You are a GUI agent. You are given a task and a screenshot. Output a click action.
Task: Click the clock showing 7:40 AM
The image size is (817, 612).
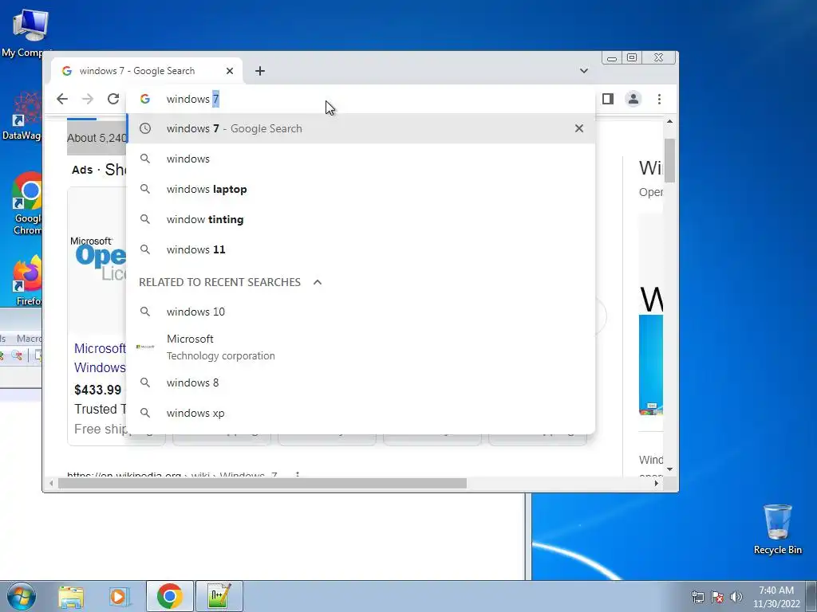pos(776,597)
